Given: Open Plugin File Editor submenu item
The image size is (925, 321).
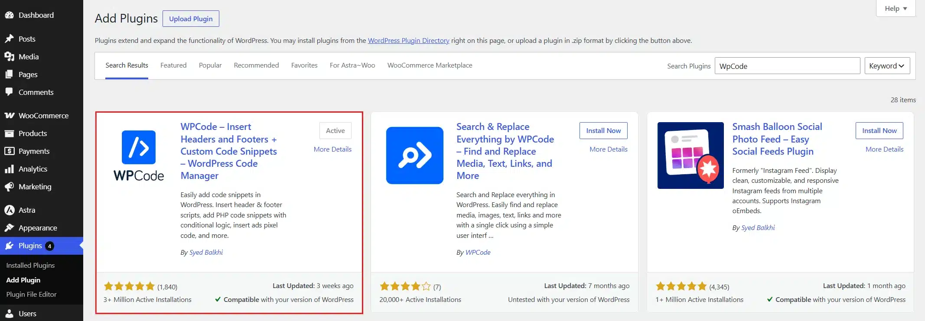Looking at the screenshot, I should (x=31, y=294).
